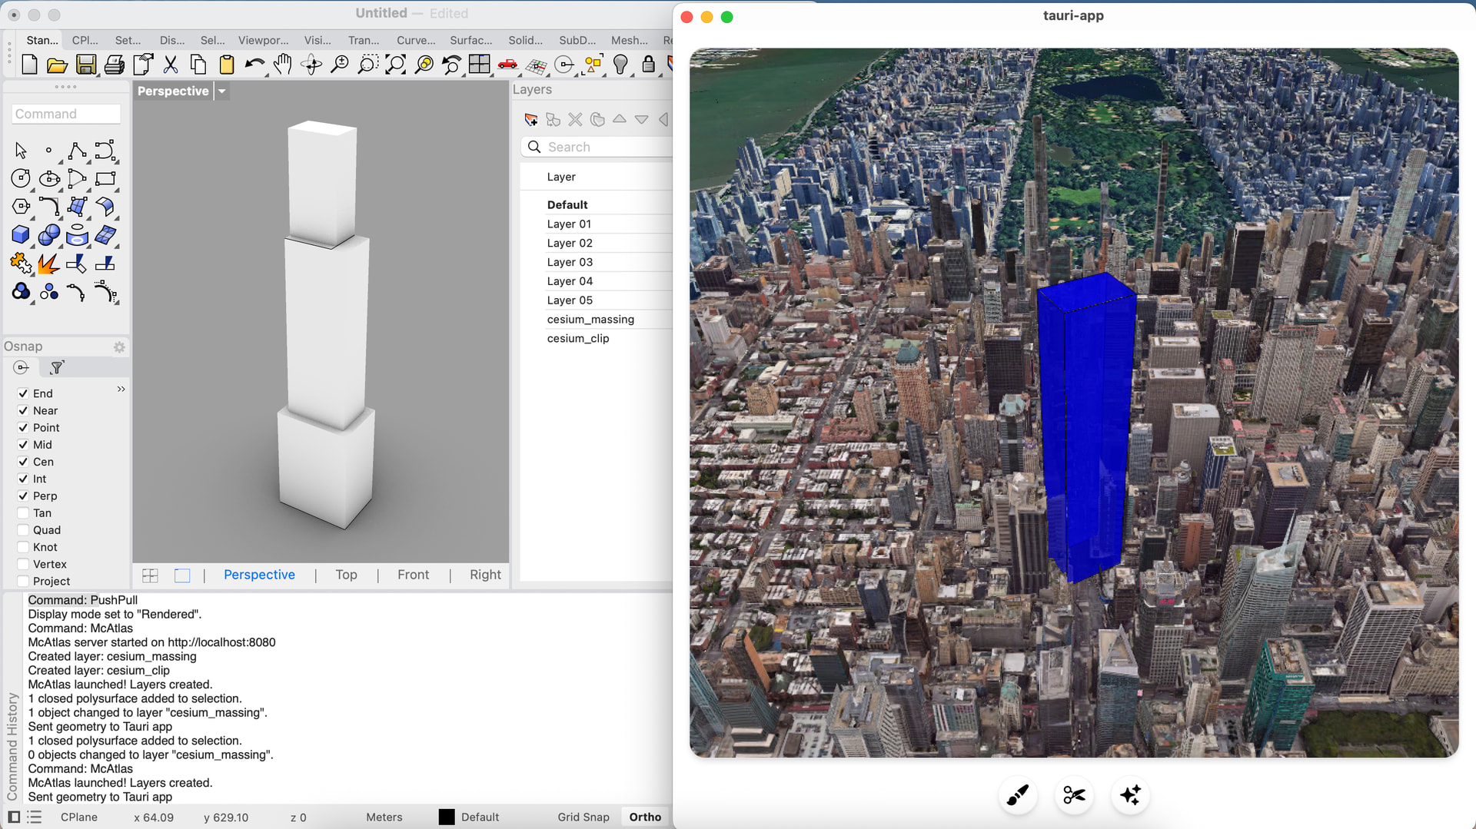Toggle Grid Snap in status bar
1476x829 pixels.
tap(583, 817)
